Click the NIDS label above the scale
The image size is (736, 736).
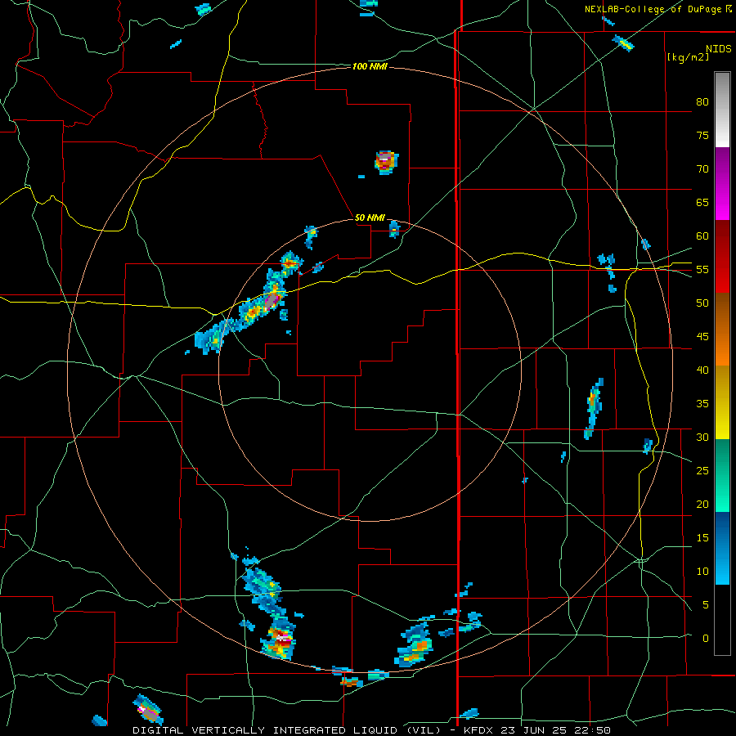719,48
